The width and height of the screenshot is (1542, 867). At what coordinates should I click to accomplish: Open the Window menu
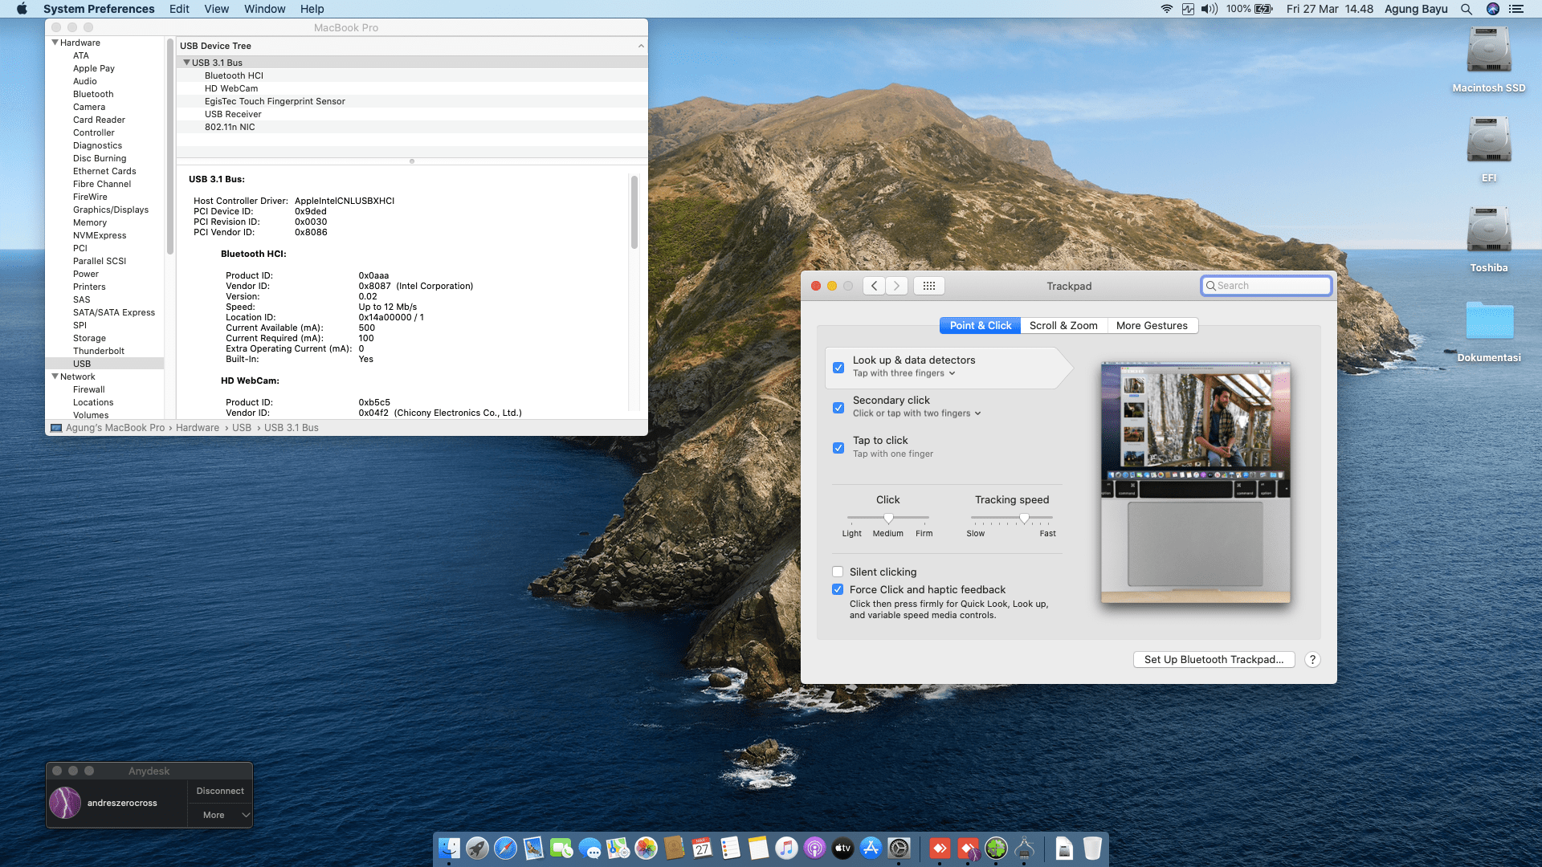tap(264, 9)
